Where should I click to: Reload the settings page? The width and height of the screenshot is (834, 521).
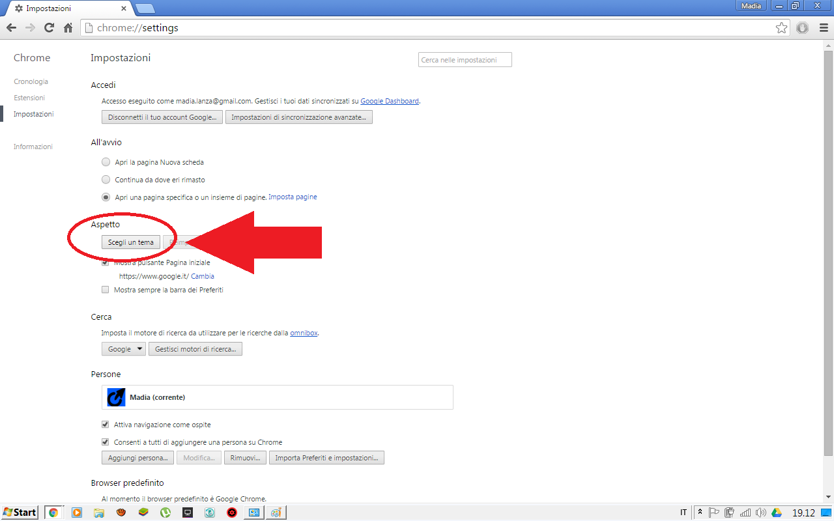tap(49, 27)
